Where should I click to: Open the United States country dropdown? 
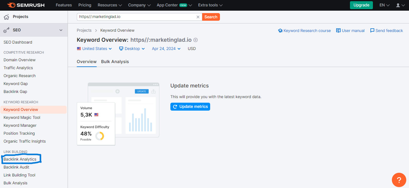(95, 49)
